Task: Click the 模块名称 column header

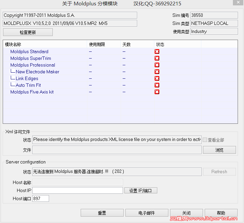Action: (x=45, y=44)
